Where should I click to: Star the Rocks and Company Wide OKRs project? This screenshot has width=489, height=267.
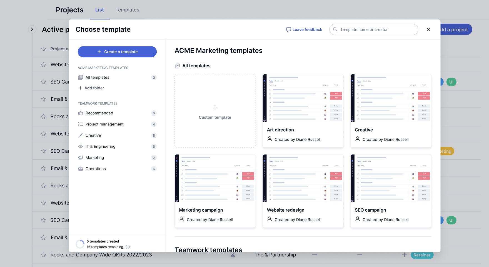[x=43, y=255]
